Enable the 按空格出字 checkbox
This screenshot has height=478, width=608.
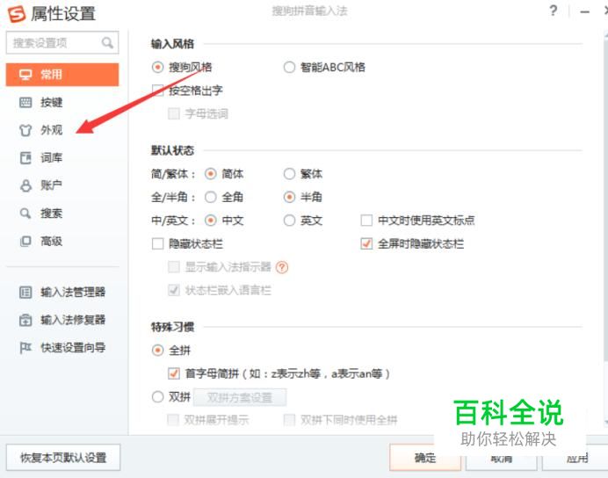157,91
